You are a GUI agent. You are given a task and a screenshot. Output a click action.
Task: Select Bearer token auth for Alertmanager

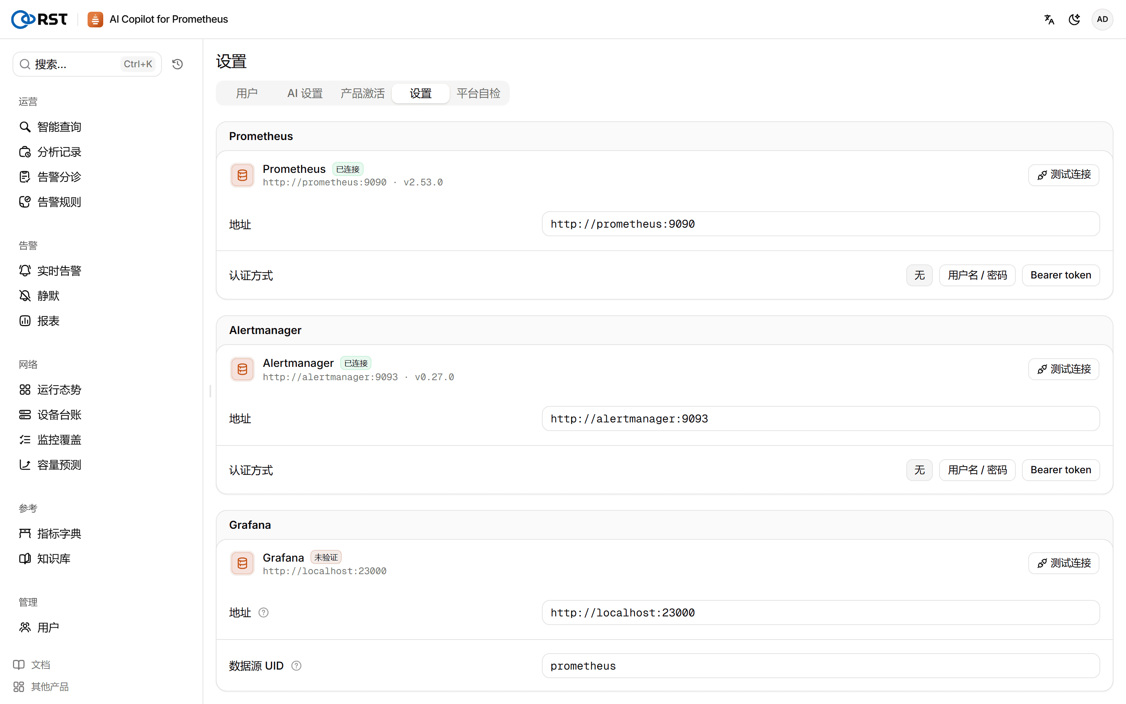point(1060,470)
